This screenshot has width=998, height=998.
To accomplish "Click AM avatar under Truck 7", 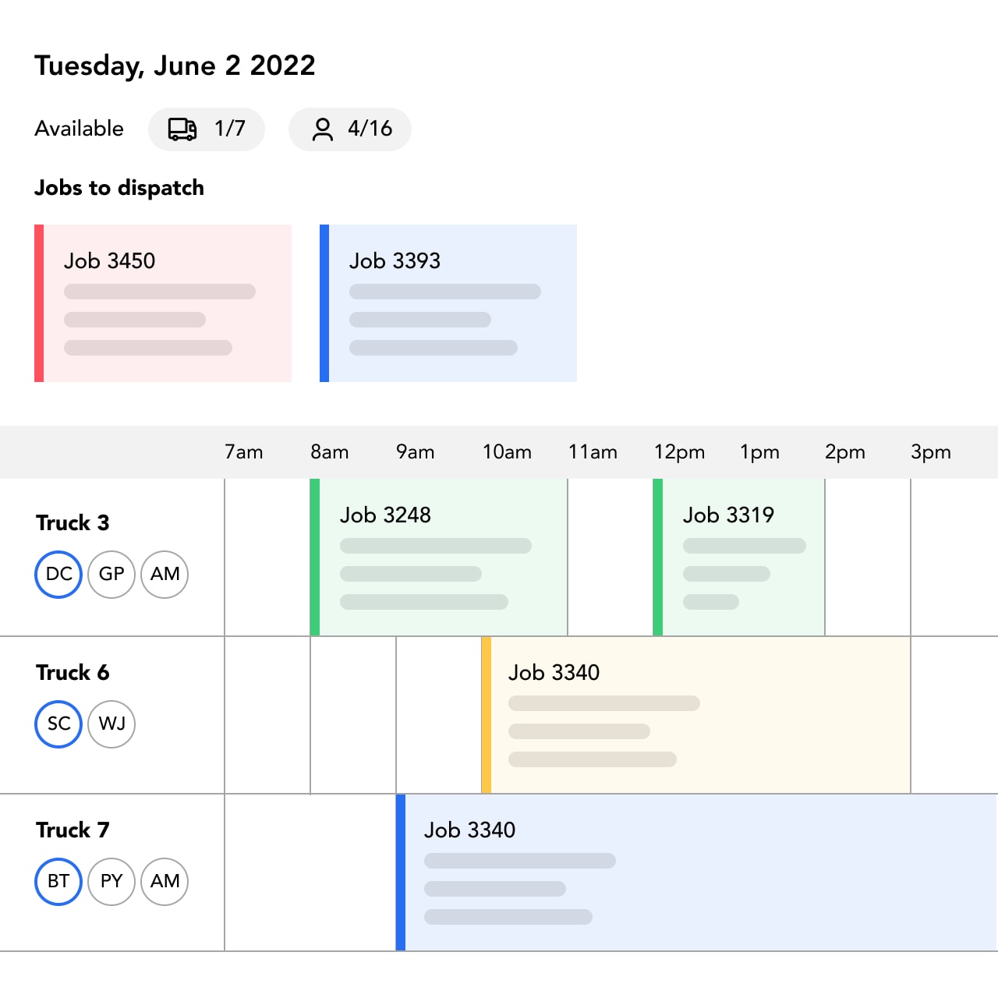I will (x=165, y=882).
